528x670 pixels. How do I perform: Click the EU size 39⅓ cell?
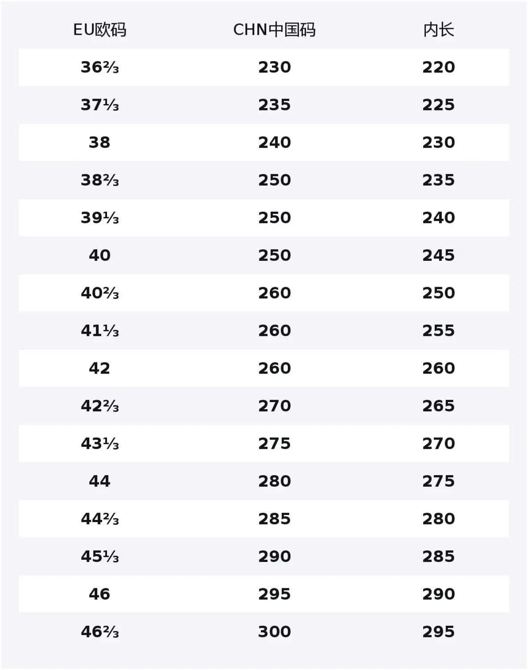click(x=99, y=218)
